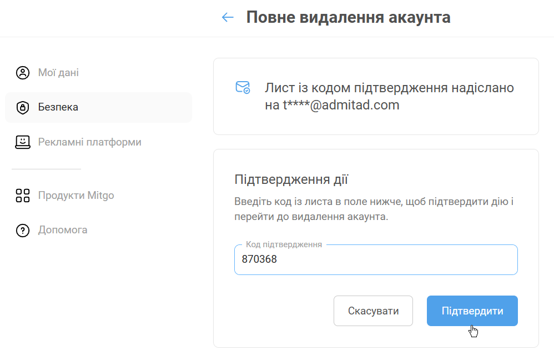The image size is (554, 355).
Task: Focus the Код підтвердження input field
Action: pyautogui.click(x=376, y=259)
